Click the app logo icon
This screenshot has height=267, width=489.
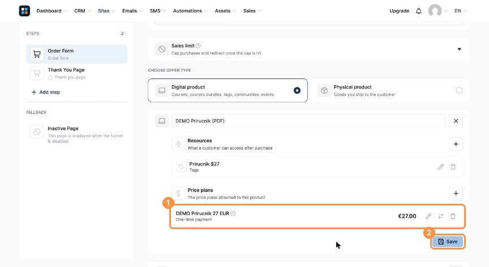(24, 11)
